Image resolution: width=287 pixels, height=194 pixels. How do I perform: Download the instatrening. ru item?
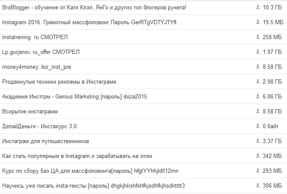click(258, 37)
